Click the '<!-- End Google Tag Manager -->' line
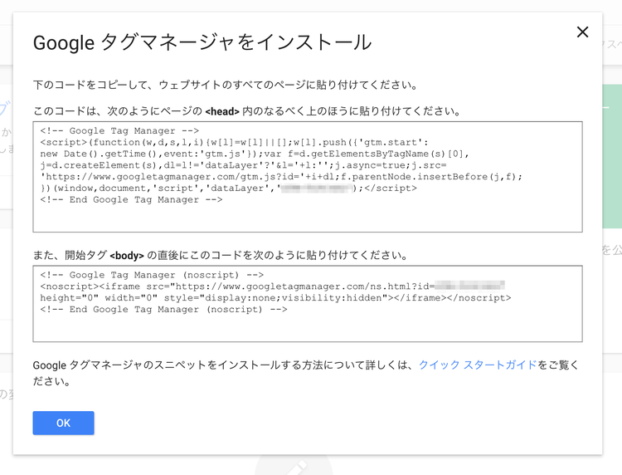622x475 pixels. click(131, 200)
